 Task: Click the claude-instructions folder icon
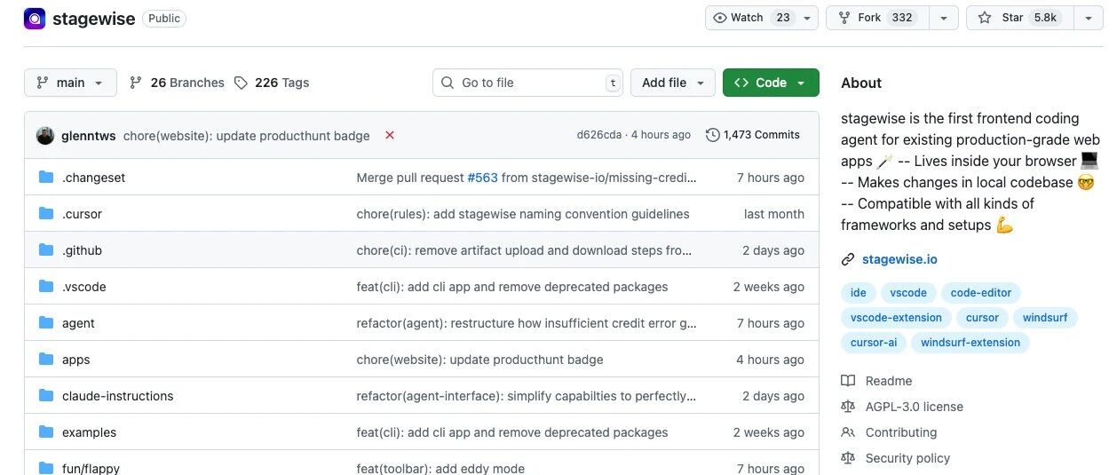point(46,396)
